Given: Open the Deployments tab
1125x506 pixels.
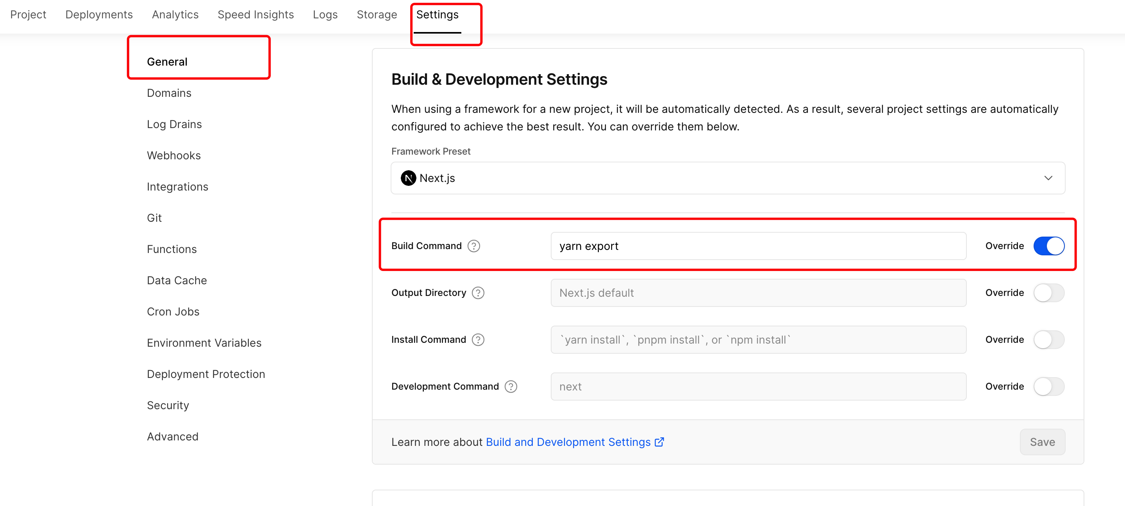Looking at the screenshot, I should 99,14.
